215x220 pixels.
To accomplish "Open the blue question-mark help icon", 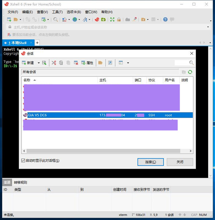I will point(165,19).
